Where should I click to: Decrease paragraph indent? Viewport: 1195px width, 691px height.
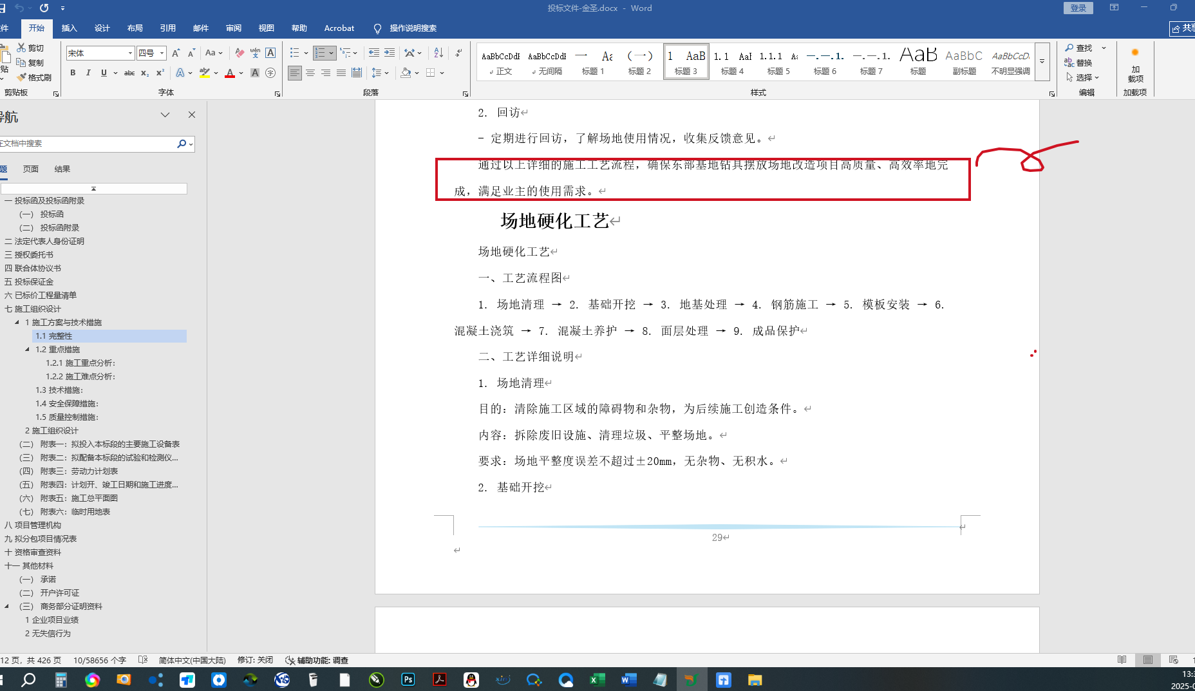tap(373, 53)
